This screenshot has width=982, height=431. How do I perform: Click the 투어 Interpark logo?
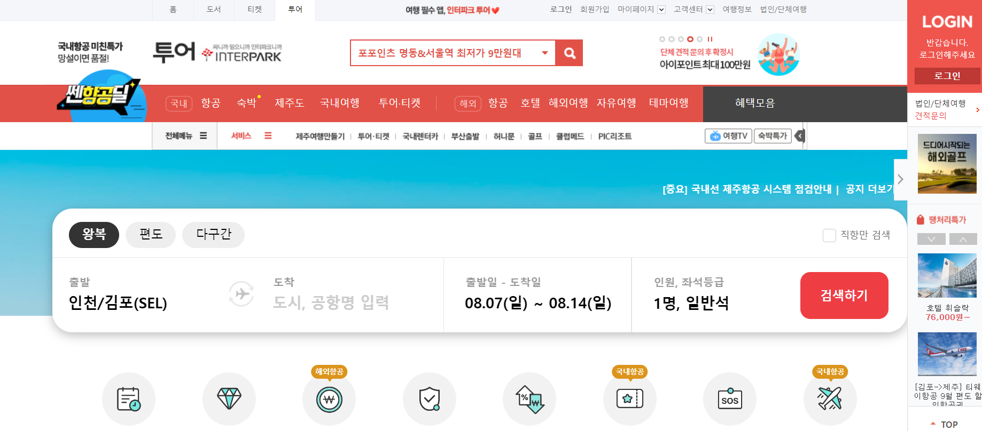[217, 52]
